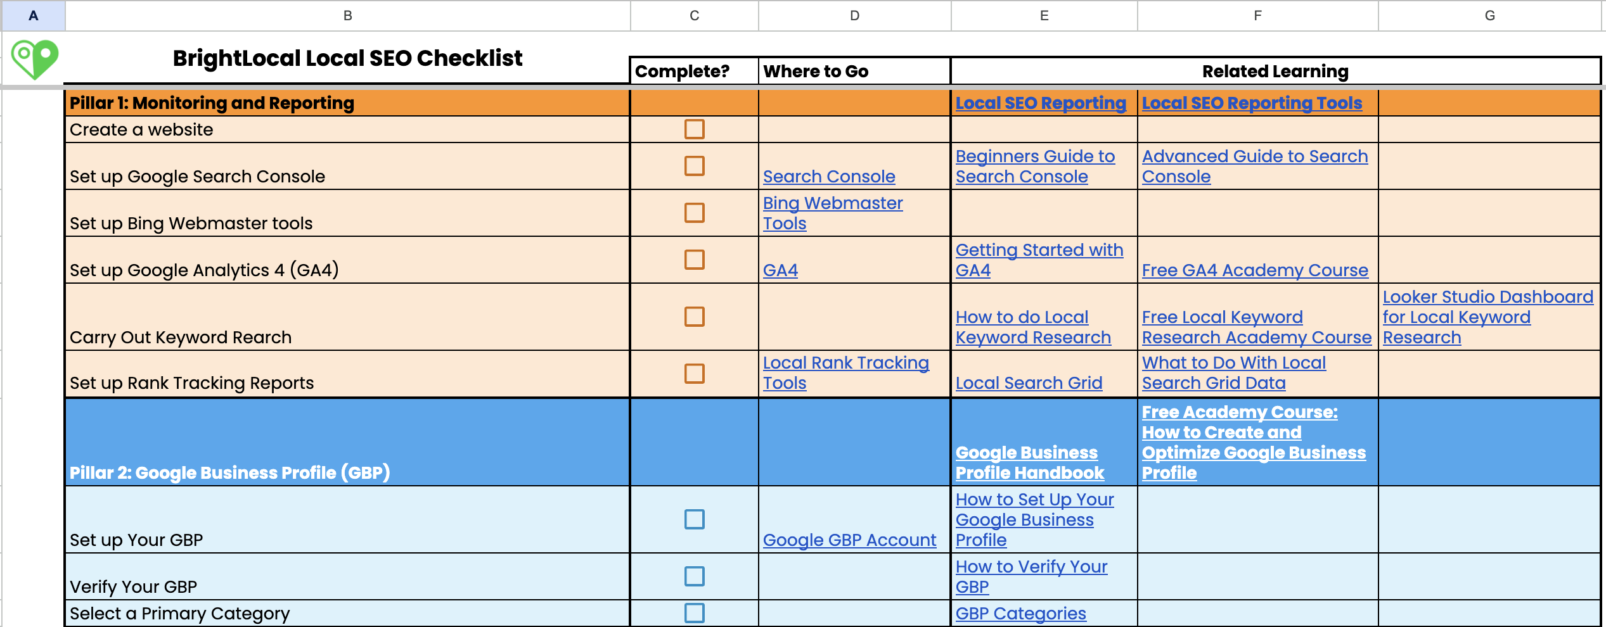Open the Google Business Profile Handbook link

tap(1029, 462)
